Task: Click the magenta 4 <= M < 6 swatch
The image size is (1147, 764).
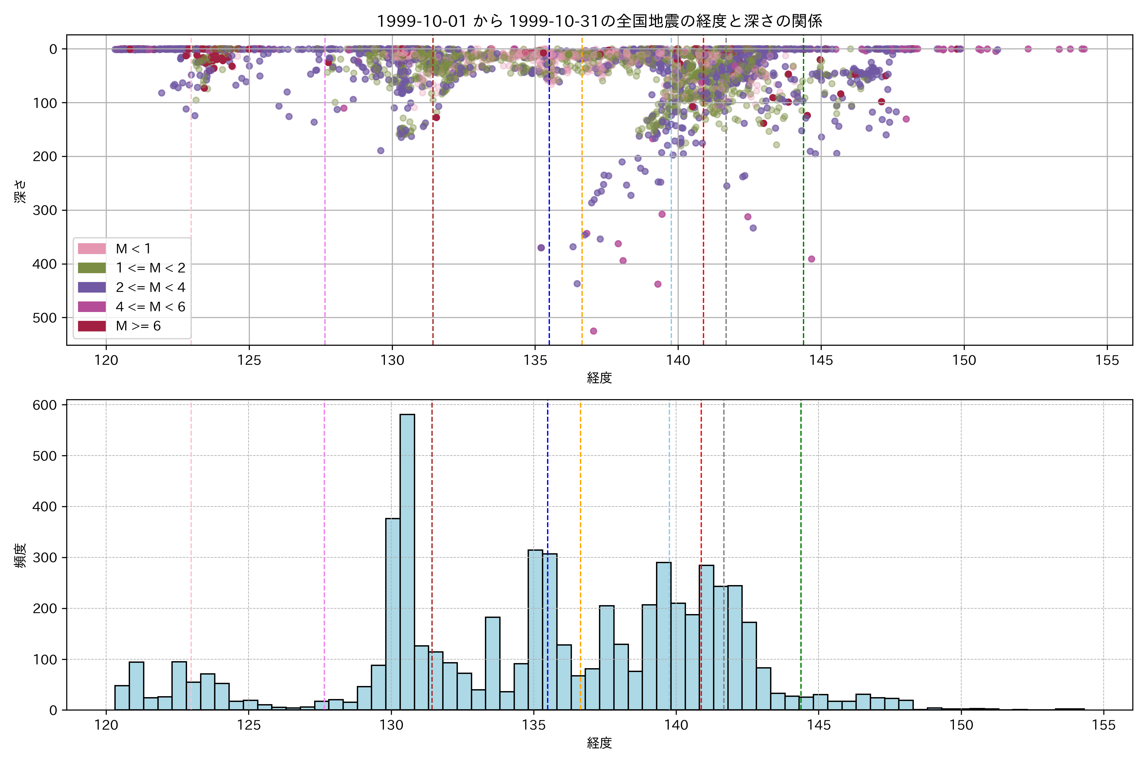Action: coord(92,307)
